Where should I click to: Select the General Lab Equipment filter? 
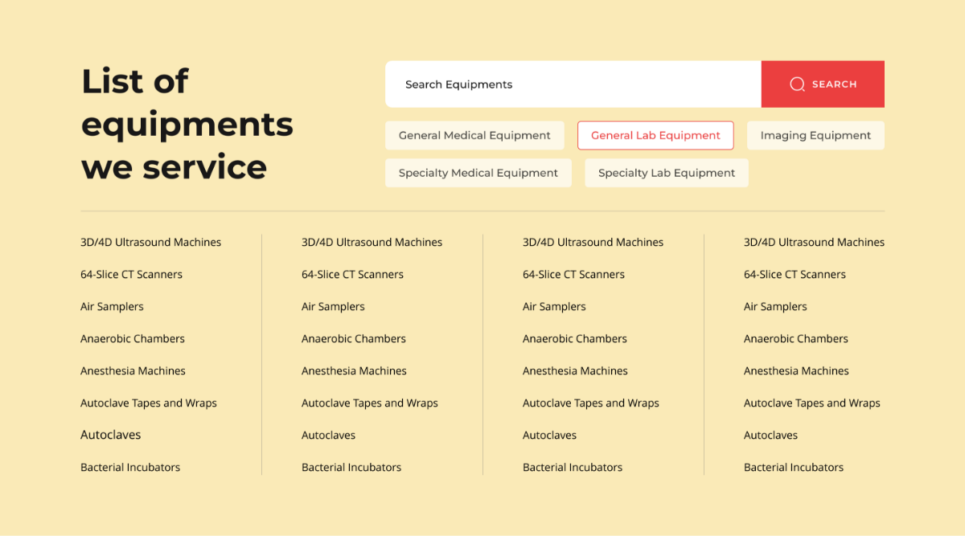[x=655, y=136]
